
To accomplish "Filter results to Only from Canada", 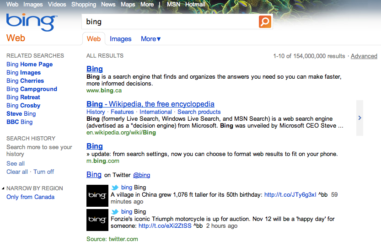I will coord(30,197).
